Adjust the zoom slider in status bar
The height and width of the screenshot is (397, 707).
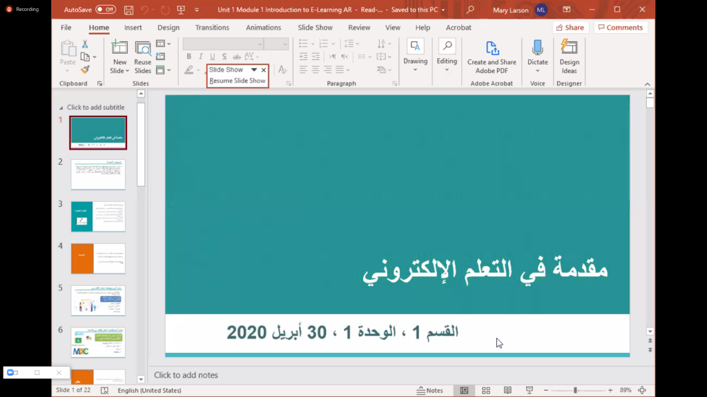click(x=575, y=390)
